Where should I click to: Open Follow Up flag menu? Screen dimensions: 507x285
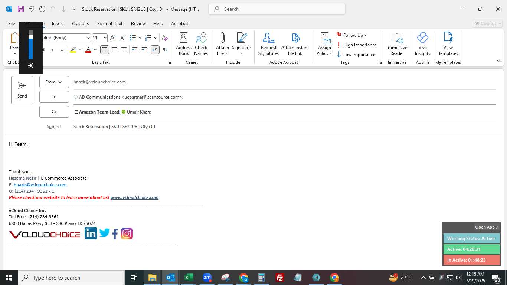(x=351, y=35)
